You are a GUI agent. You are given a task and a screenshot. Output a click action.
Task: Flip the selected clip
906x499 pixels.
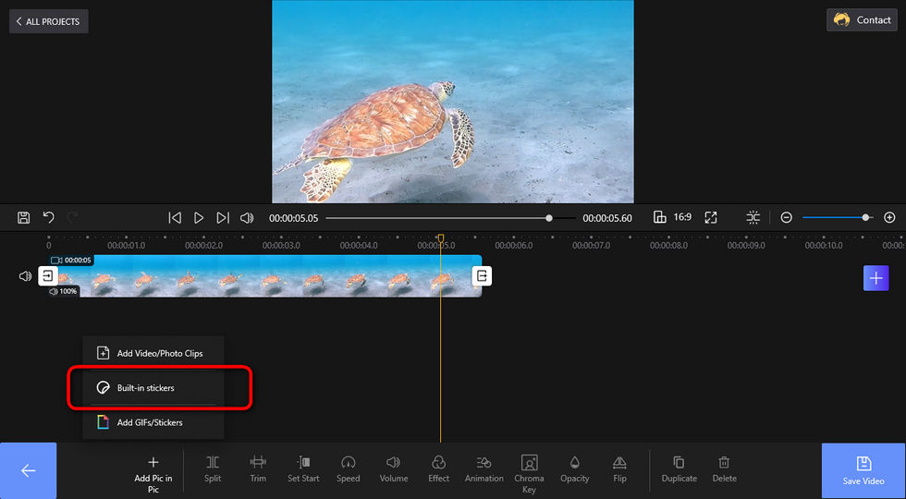[619, 469]
